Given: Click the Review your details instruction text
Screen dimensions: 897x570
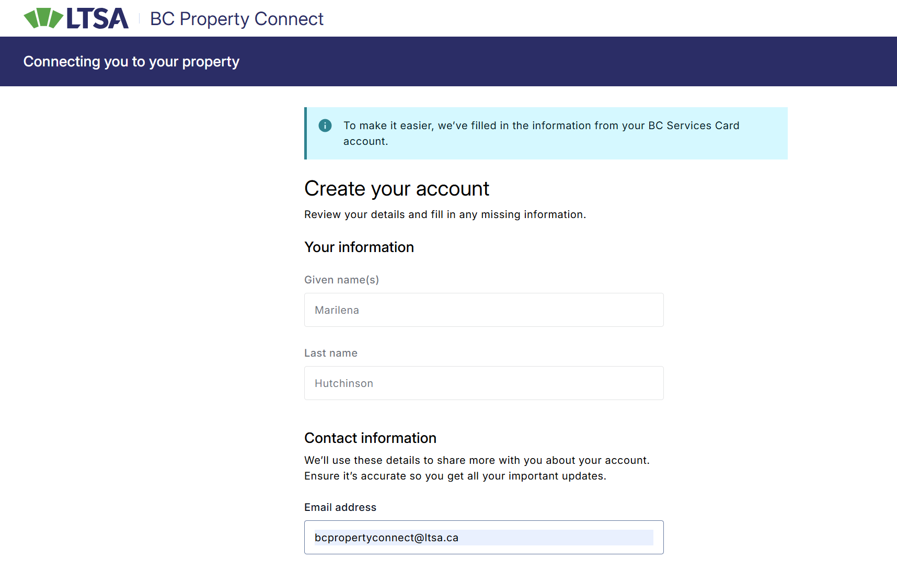Looking at the screenshot, I should pos(445,214).
